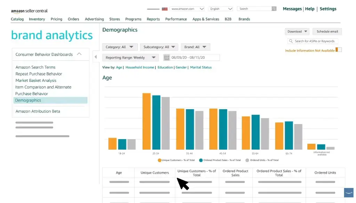The height and width of the screenshot is (203, 356).
Task: Open Amazon Search Terms dashboard
Action: [x=35, y=67]
